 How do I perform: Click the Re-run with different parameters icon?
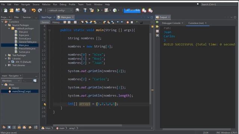(157, 26)
